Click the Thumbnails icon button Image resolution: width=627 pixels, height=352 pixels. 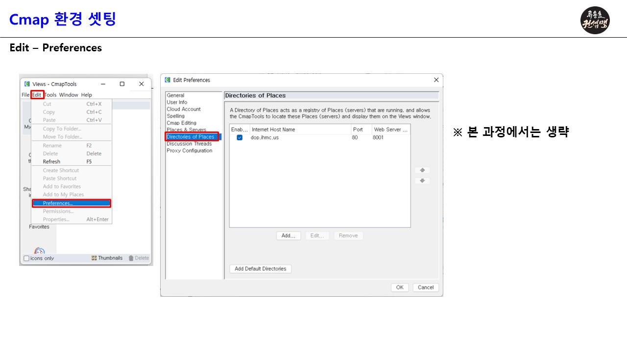107,258
